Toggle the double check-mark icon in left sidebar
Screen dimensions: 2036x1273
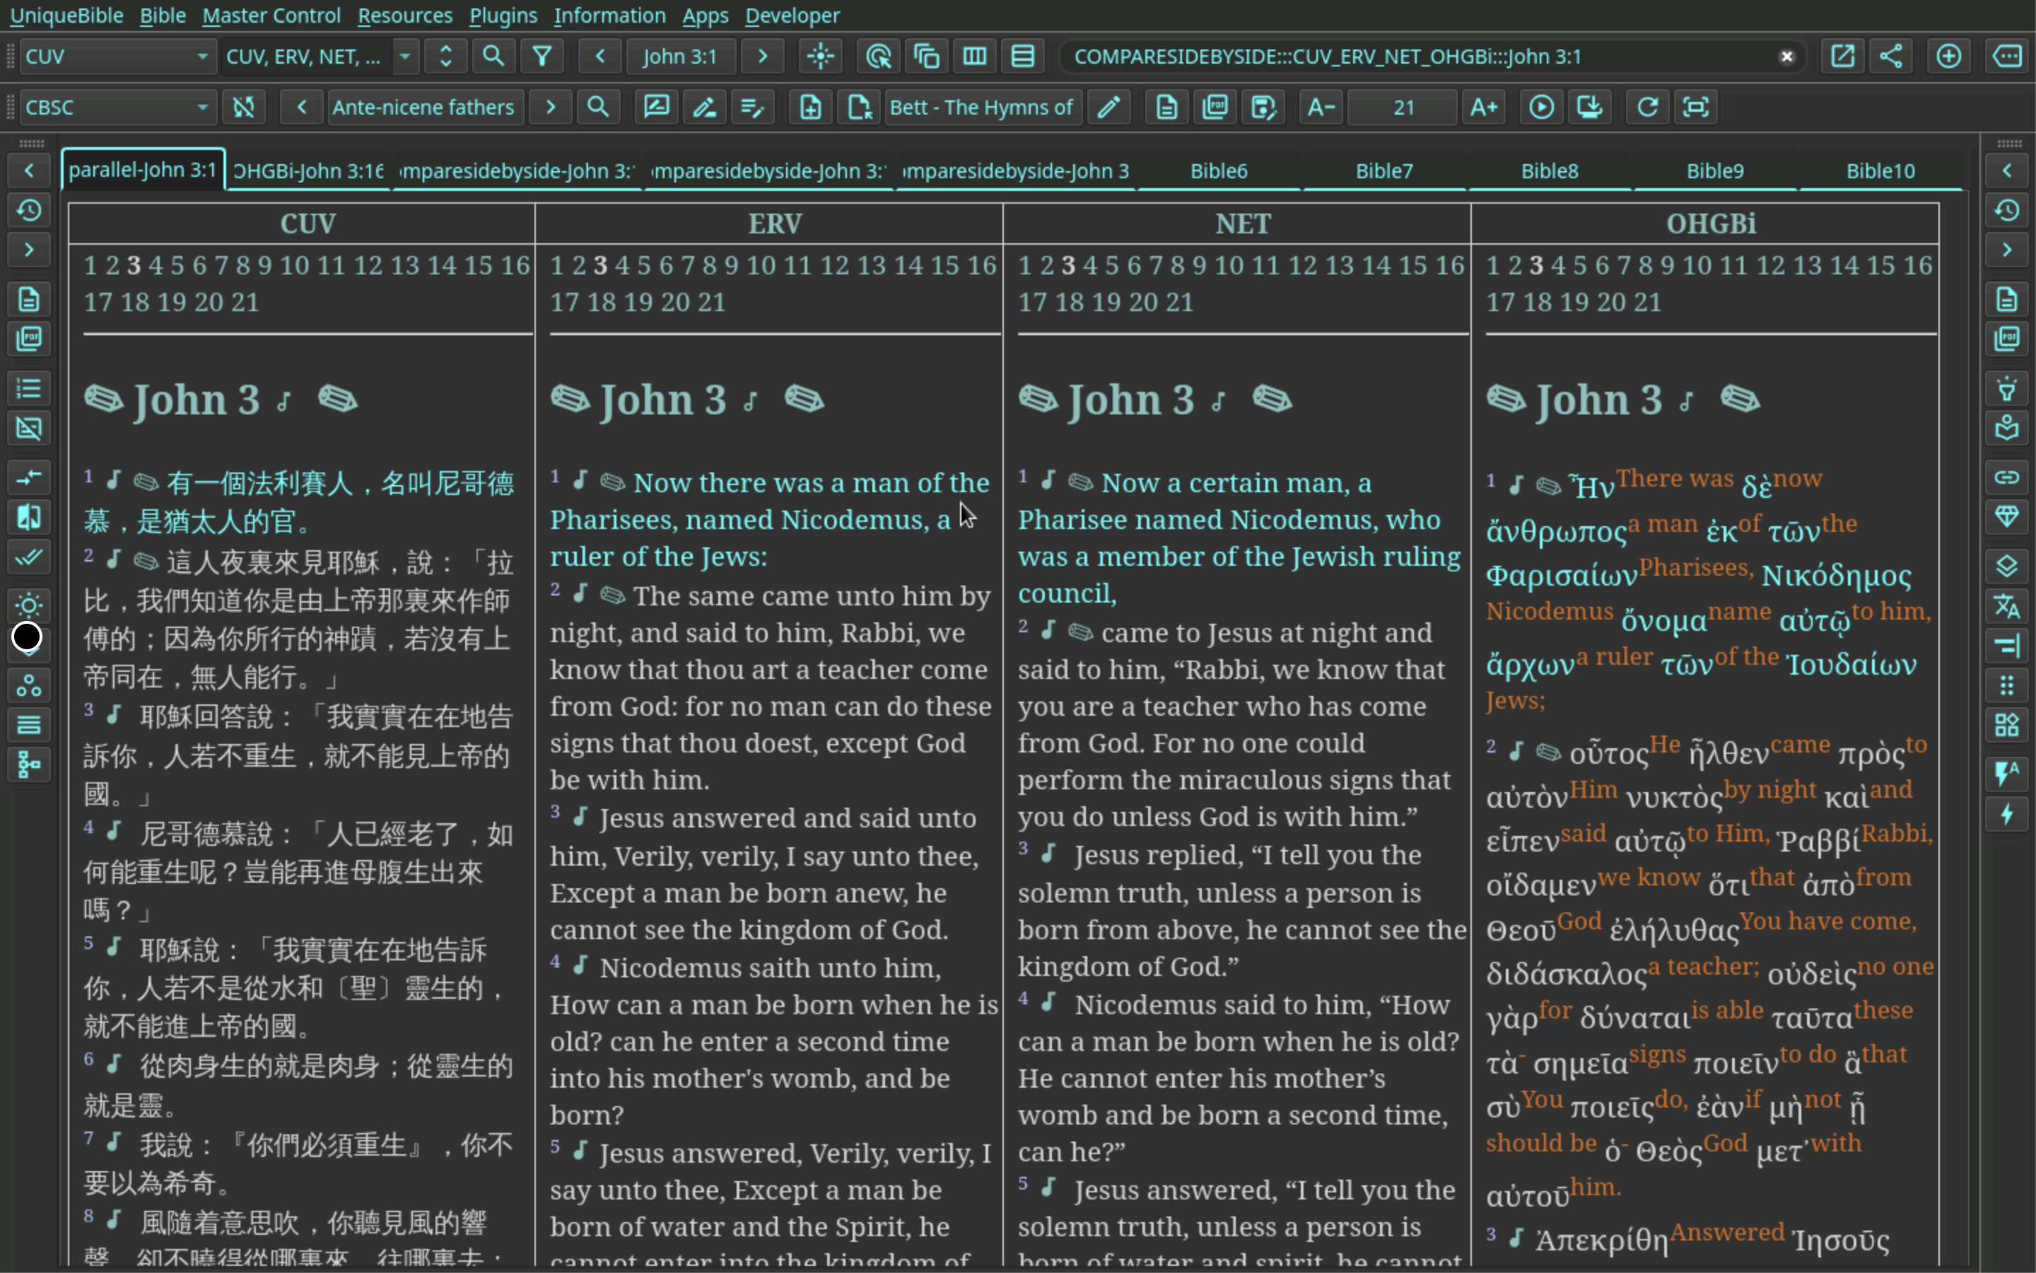[x=28, y=557]
